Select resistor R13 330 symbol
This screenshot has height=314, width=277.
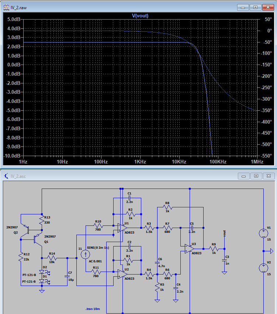(42, 220)
